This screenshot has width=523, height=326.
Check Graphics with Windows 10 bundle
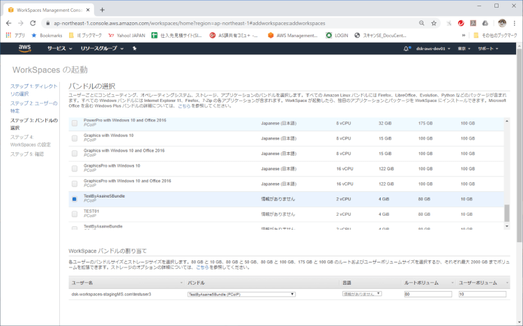click(75, 138)
